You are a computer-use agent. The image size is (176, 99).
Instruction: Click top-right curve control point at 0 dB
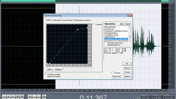[x=87, y=28]
